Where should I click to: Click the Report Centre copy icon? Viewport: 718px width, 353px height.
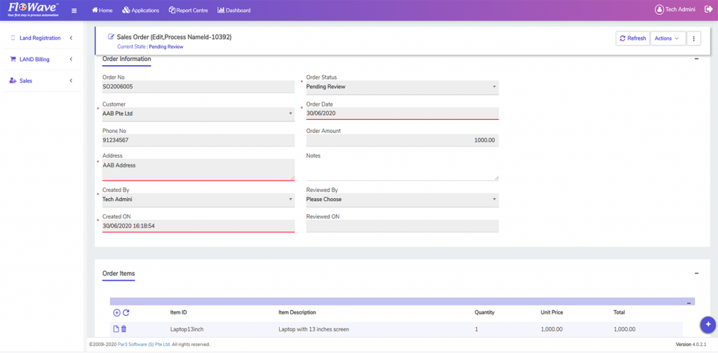point(172,10)
